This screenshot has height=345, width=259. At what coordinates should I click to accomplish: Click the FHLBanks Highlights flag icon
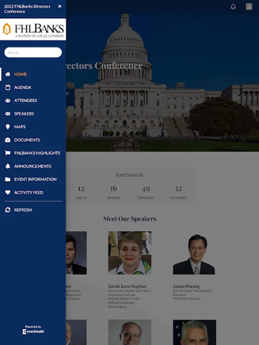coord(8,153)
